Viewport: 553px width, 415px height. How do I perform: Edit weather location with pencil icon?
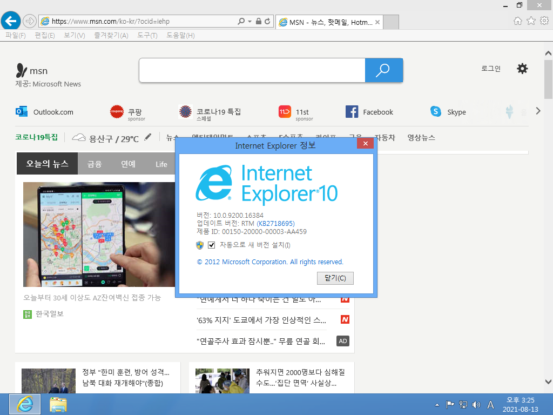(148, 137)
